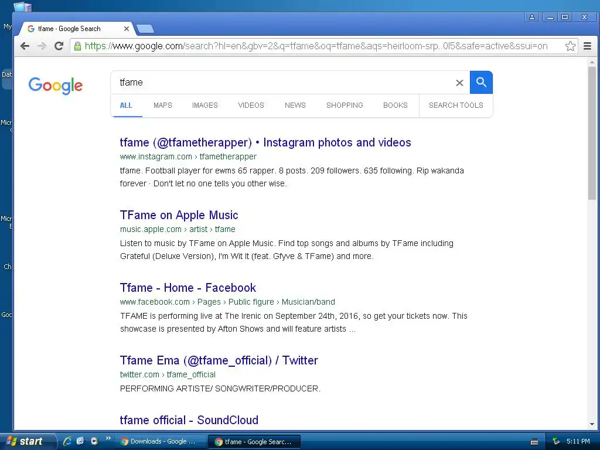Image resolution: width=600 pixels, height=450 pixels.
Task: Click the keyboard icon in system tray
Action: (534, 442)
